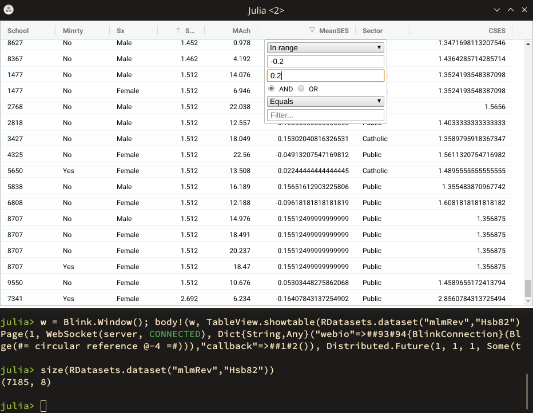Sort by the Sx column header
Screen dimensions: 533x413
point(120,31)
